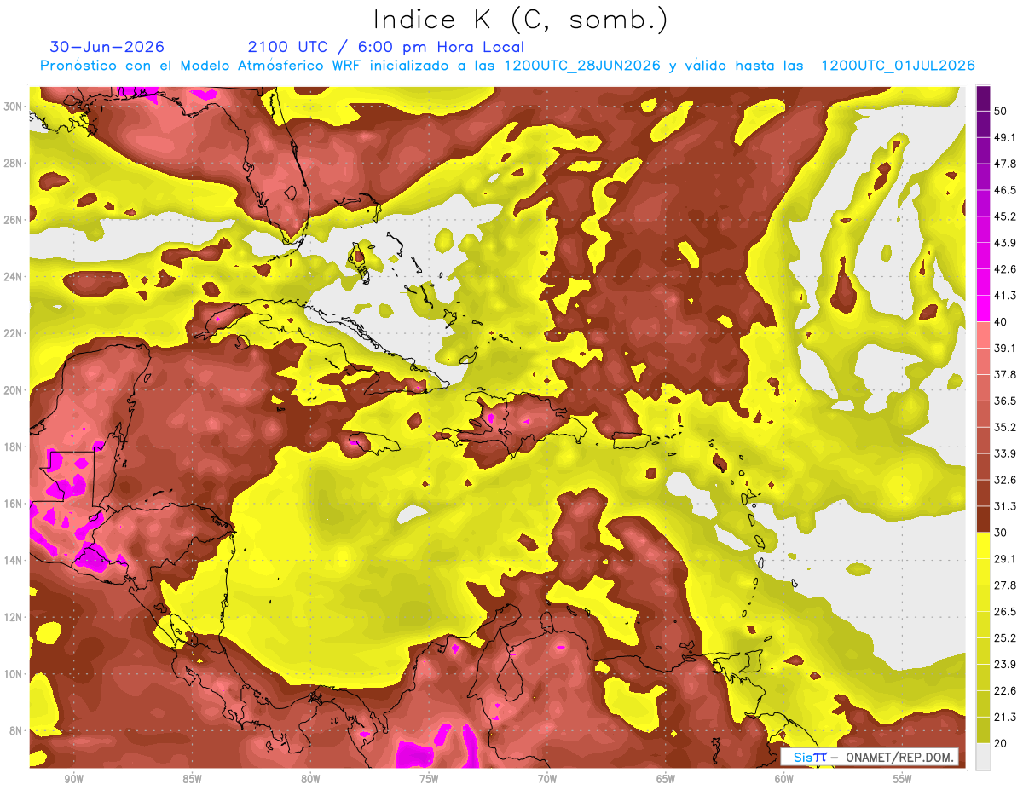Click the colorbar value 23.9

(1004, 665)
